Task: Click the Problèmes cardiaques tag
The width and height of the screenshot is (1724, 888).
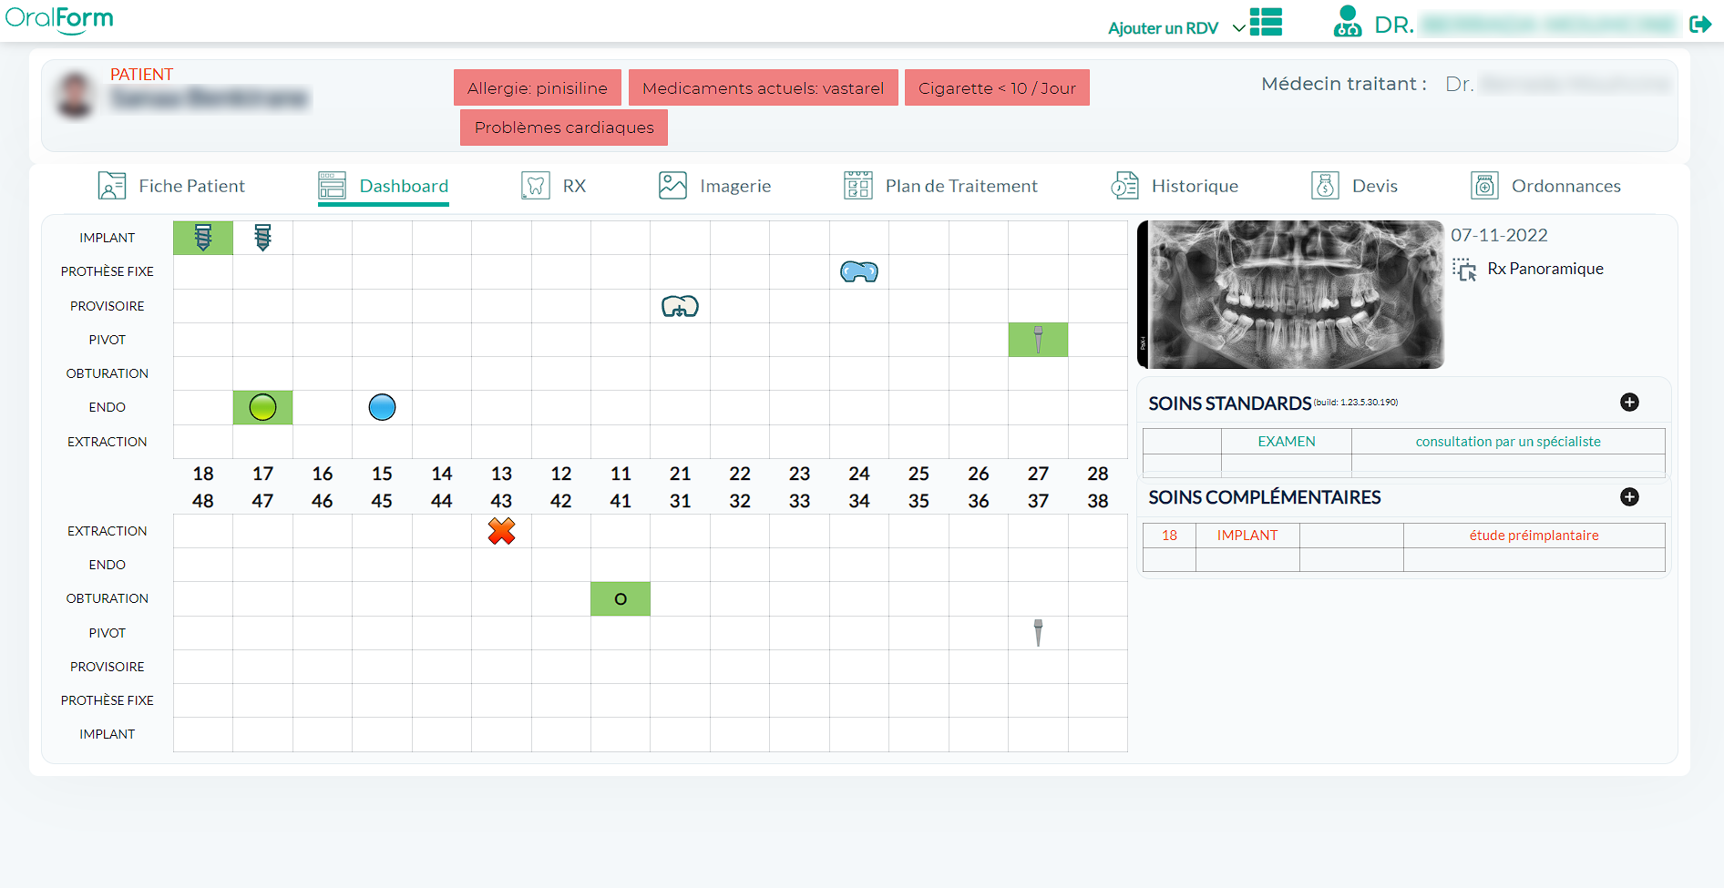Action: point(564,128)
